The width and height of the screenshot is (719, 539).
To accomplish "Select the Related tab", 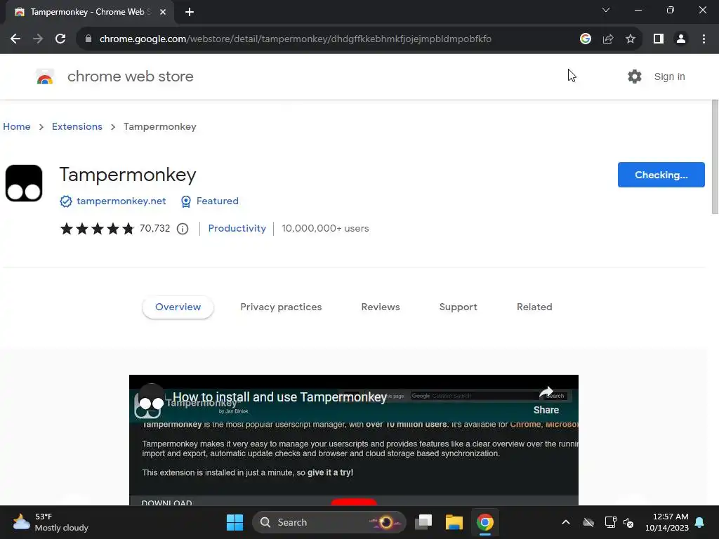I will coord(534,307).
